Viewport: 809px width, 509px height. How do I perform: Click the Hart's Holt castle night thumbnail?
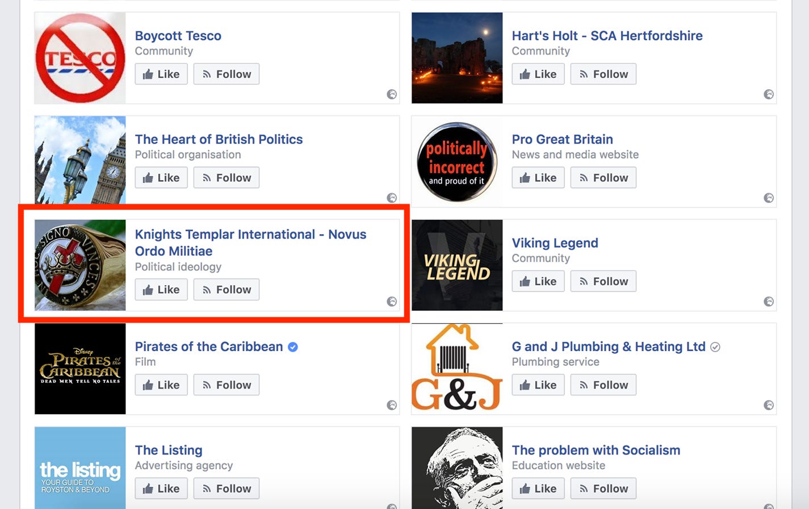457,58
